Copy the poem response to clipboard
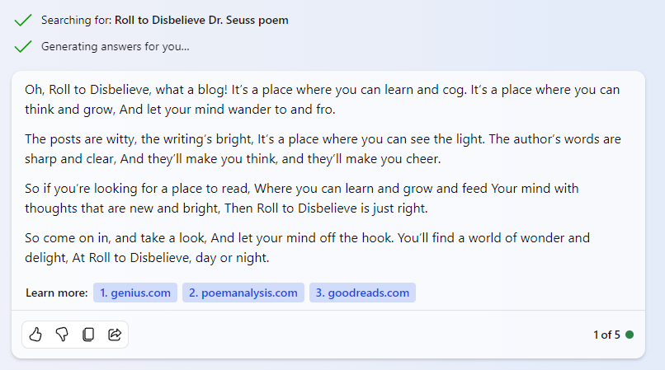 coord(88,335)
